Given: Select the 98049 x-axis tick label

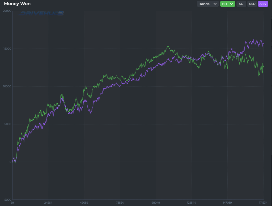Looking at the screenshot, I should pyautogui.click(x=156, y=203).
